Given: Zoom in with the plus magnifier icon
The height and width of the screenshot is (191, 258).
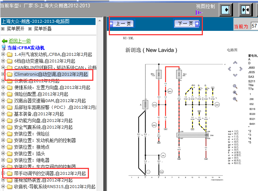Looking at the screenshot, I should pyautogui.click(x=235, y=93).
